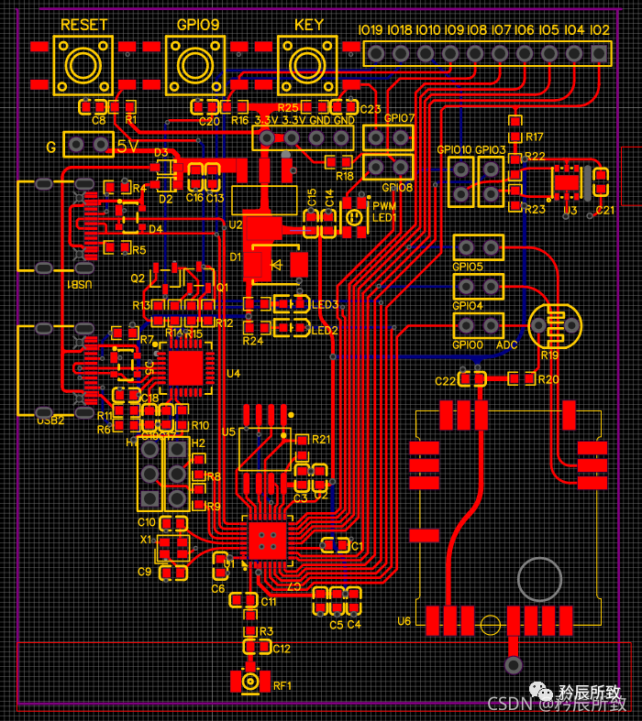
Task: Select the H2 pin header
Action: pos(176,474)
